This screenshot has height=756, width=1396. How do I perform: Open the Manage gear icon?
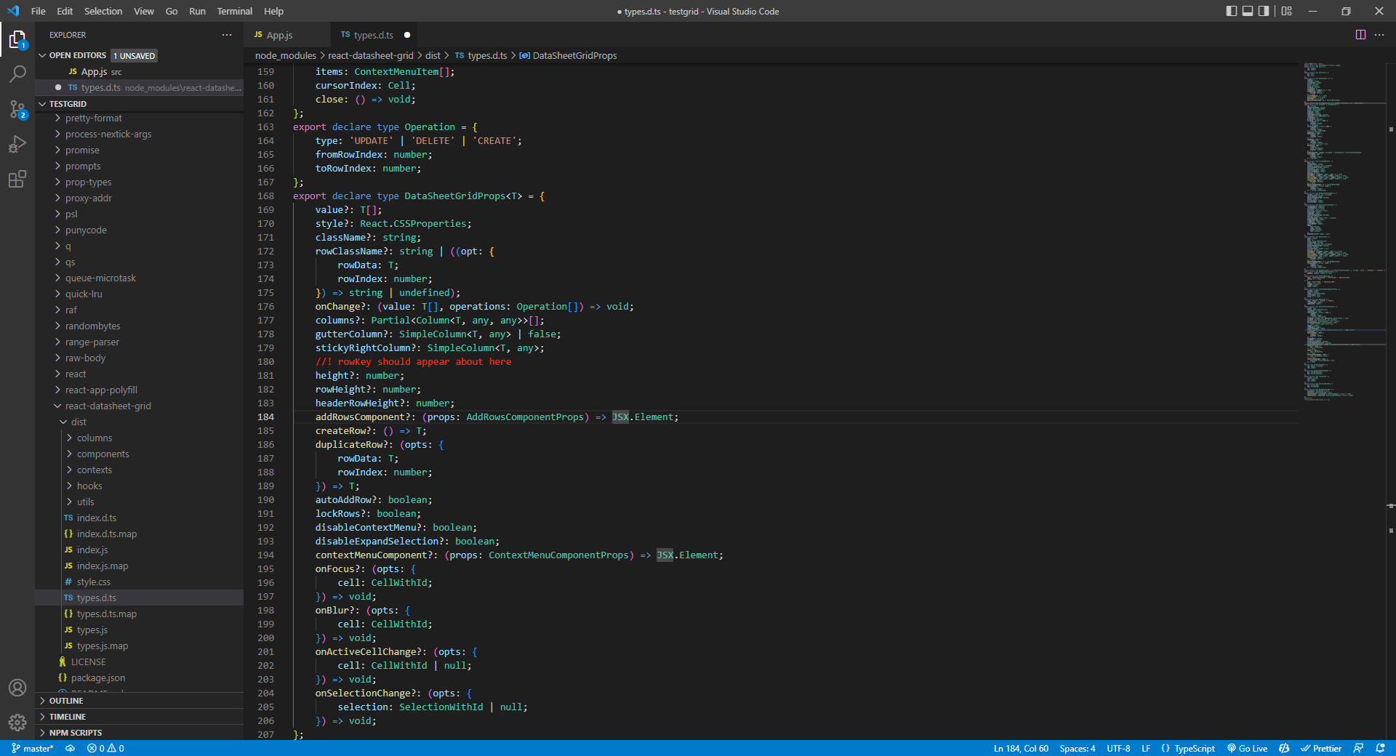point(17,722)
